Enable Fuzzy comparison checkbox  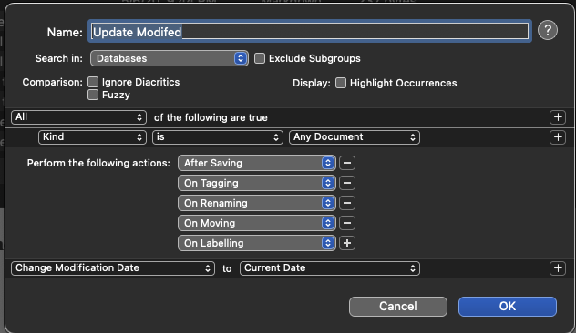pyautogui.click(x=93, y=95)
